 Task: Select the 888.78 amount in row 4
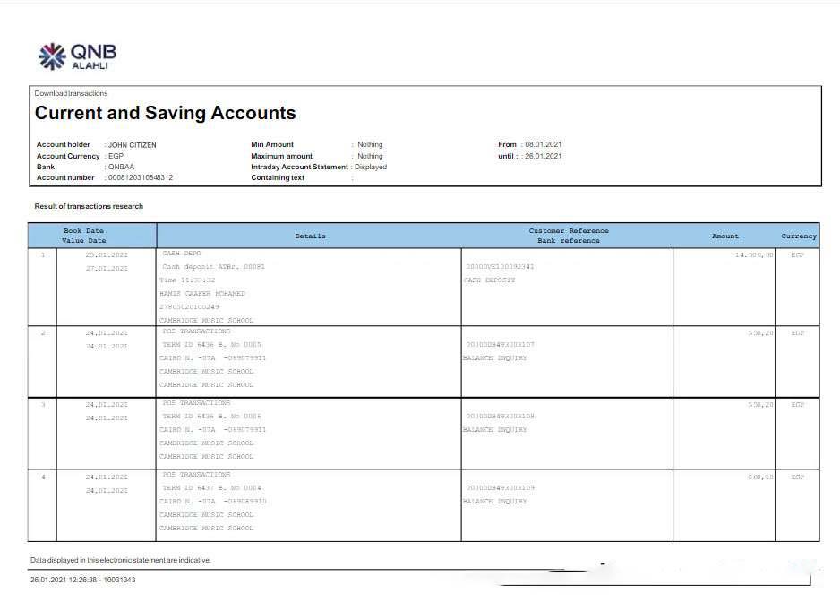[x=760, y=477]
